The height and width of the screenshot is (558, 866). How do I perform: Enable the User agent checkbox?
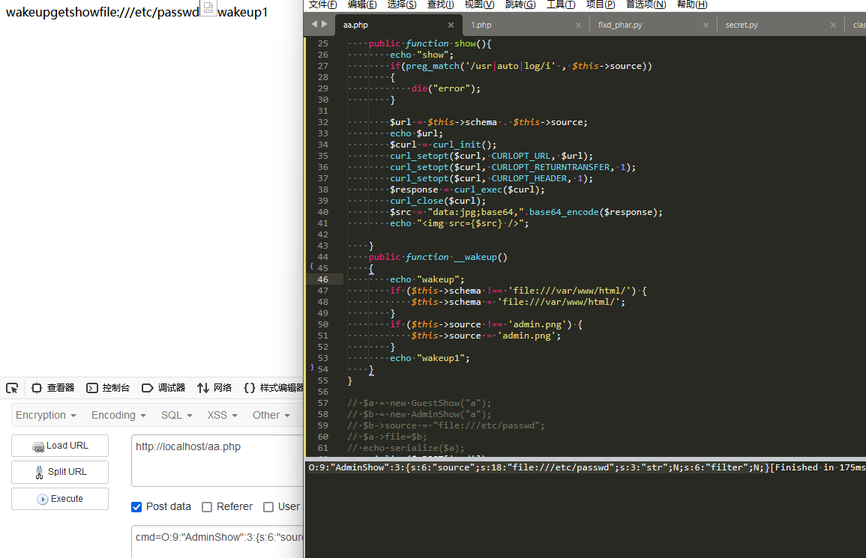pyautogui.click(x=268, y=507)
